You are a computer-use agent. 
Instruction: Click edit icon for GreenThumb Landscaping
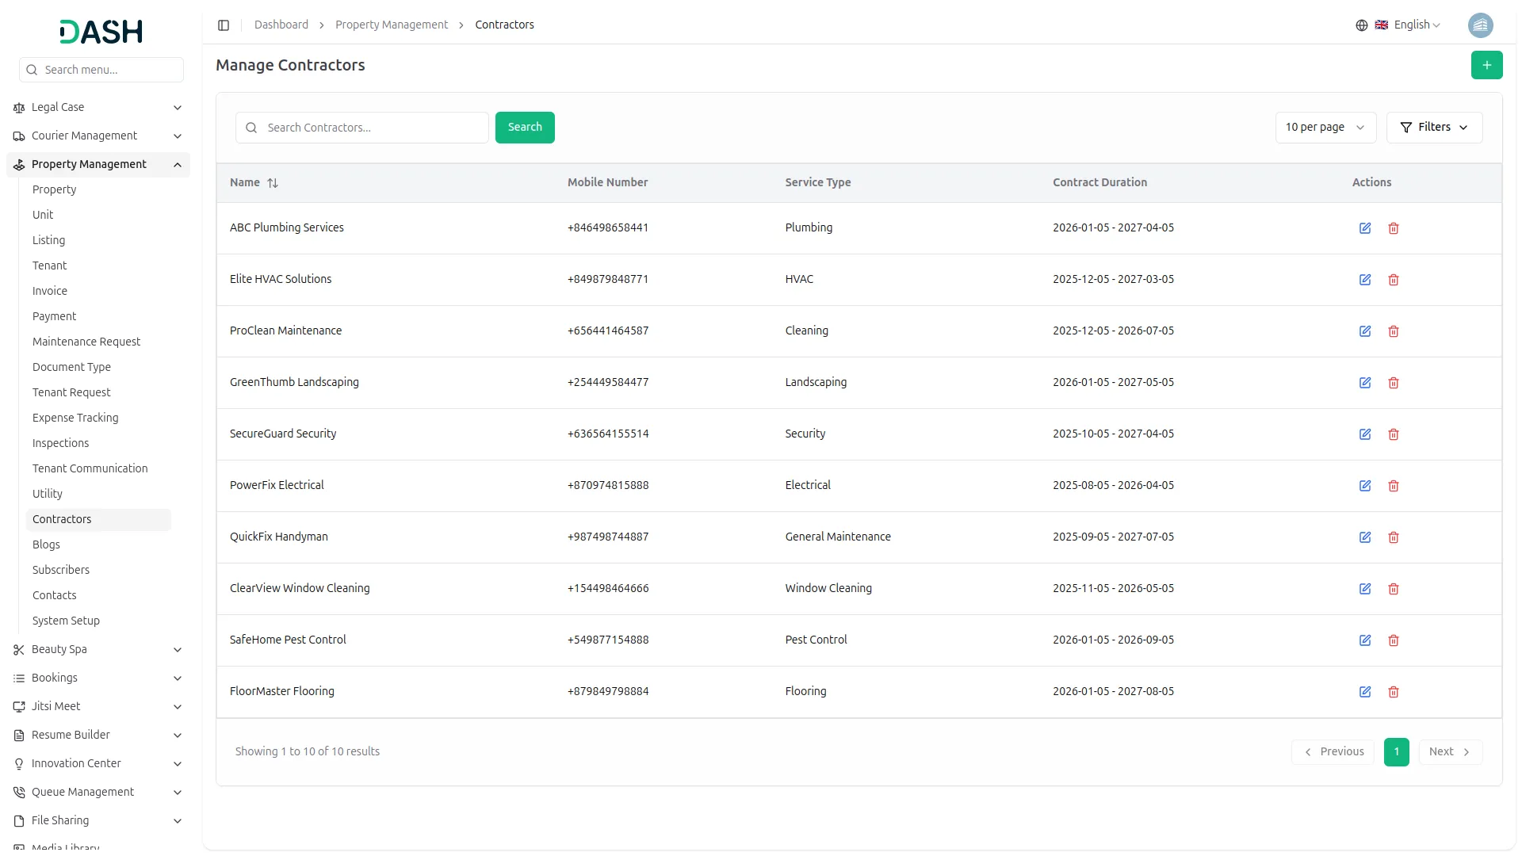pos(1365,383)
